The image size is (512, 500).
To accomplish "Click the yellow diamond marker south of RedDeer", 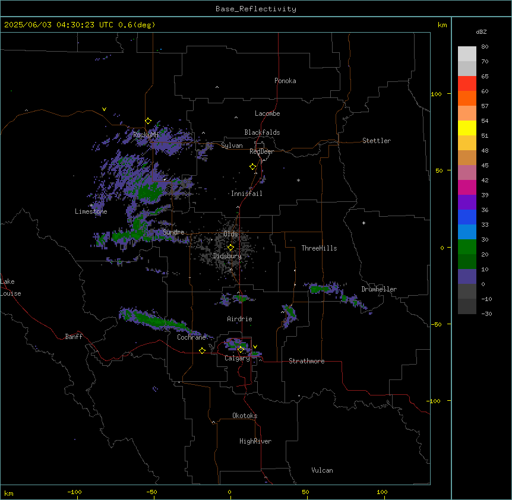I will [x=252, y=167].
